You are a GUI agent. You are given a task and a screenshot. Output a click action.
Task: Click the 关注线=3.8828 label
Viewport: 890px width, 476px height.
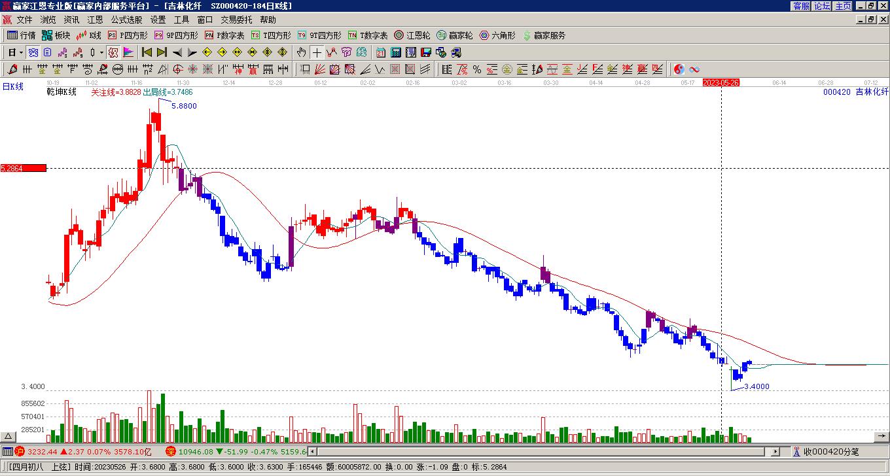coord(116,92)
